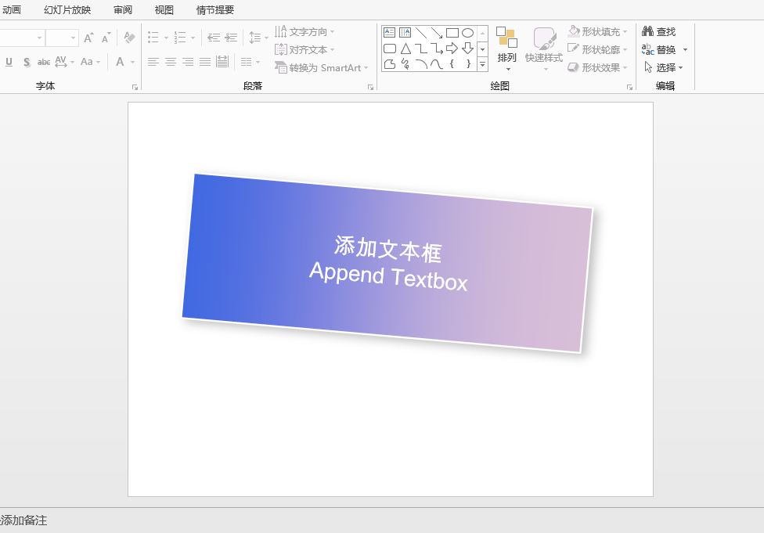Align text left
The image size is (764, 533).
point(153,62)
